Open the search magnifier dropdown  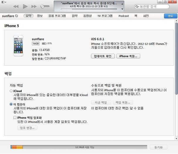(x=137, y=6)
